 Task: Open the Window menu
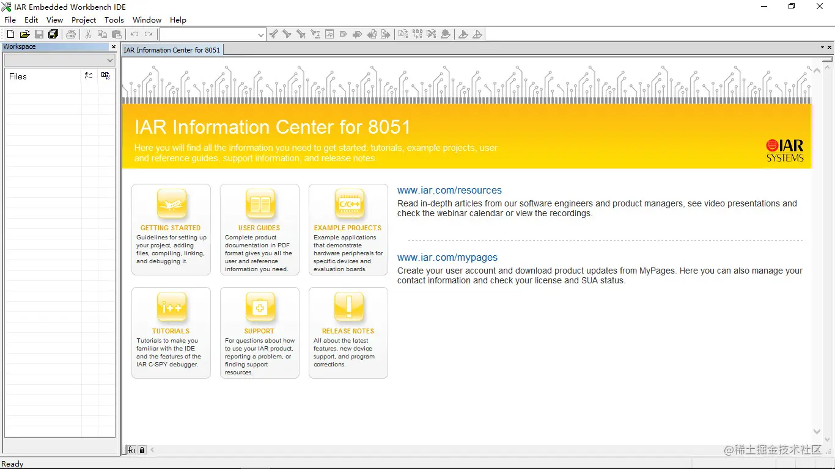coord(147,20)
